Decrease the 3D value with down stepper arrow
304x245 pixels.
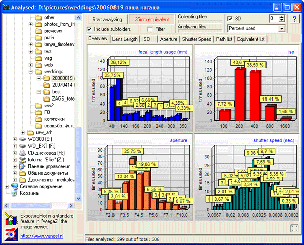282,20
